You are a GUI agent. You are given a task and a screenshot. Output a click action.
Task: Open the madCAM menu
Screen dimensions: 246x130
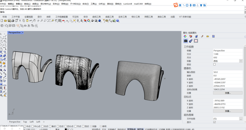click(138, 4)
